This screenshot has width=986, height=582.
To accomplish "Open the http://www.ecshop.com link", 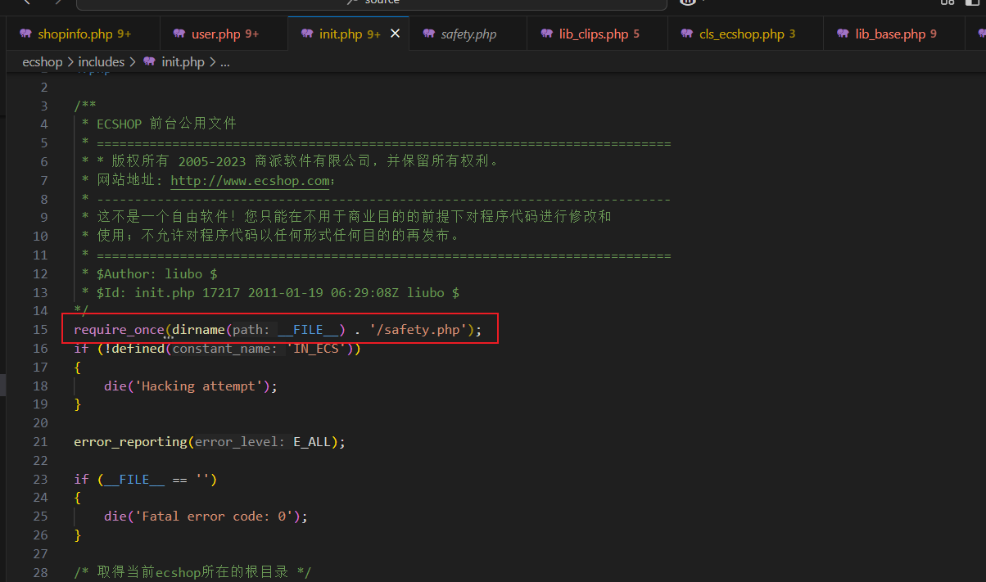I will tap(250, 180).
